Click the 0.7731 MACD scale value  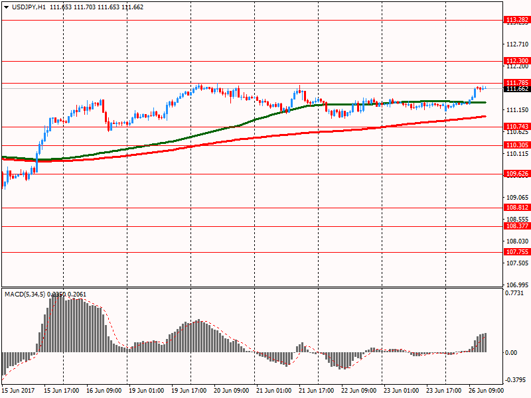pos(514,293)
